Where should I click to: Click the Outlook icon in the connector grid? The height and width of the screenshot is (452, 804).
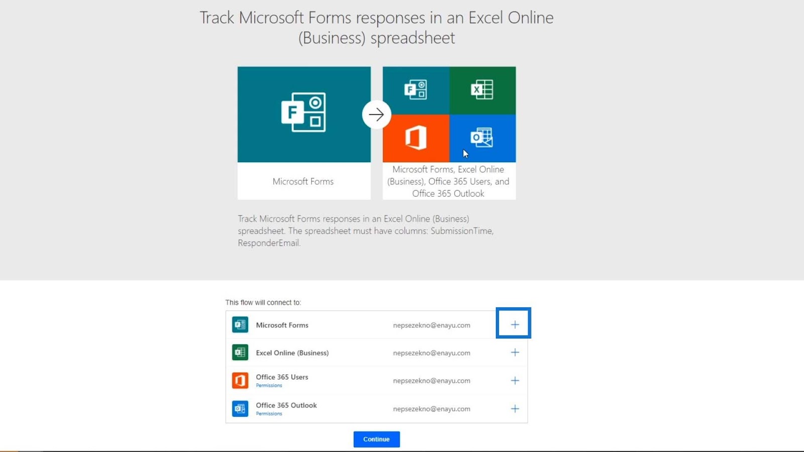coord(482,138)
